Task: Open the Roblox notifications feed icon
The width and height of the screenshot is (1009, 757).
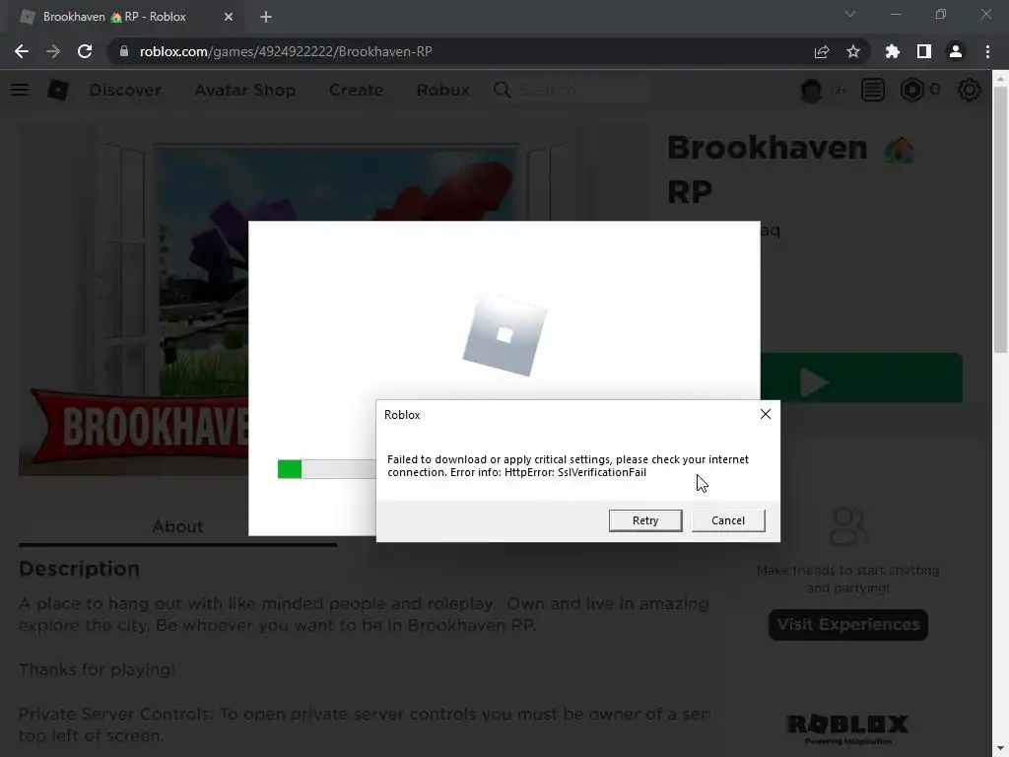Action: (x=873, y=90)
